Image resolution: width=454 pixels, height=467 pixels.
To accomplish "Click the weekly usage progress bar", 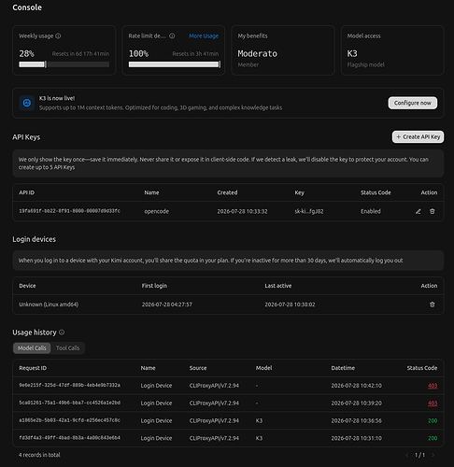I will pyautogui.click(x=64, y=64).
